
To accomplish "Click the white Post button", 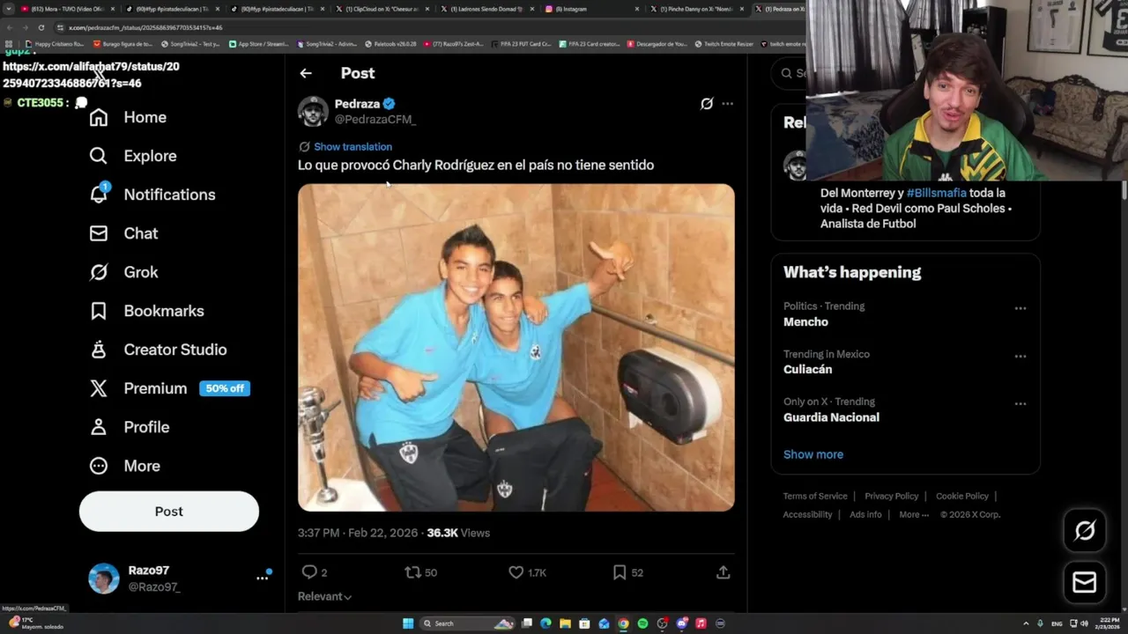I will click(x=169, y=512).
